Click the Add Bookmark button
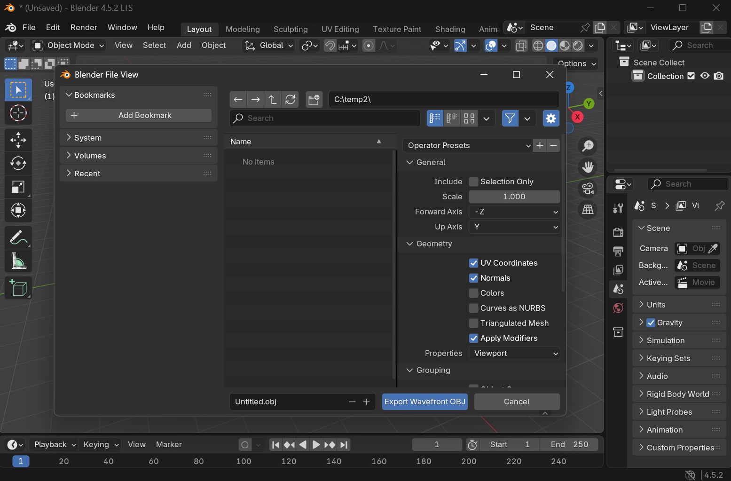 (139, 115)
